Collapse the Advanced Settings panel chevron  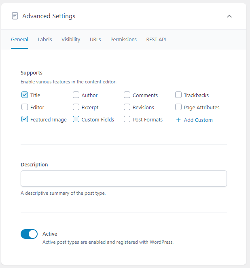[x=229, y=16]
